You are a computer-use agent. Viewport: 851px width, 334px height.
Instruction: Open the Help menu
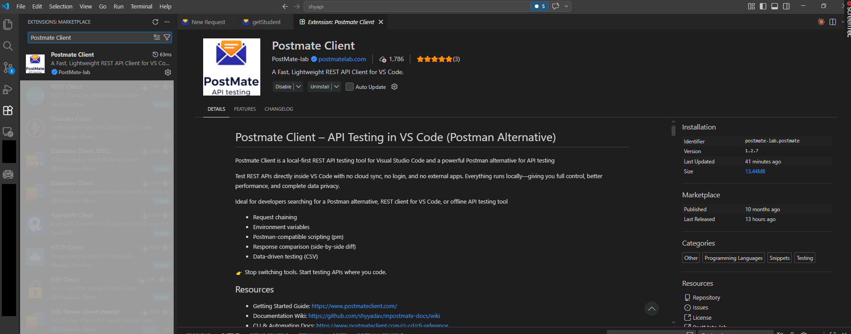(x=166, y=6)
